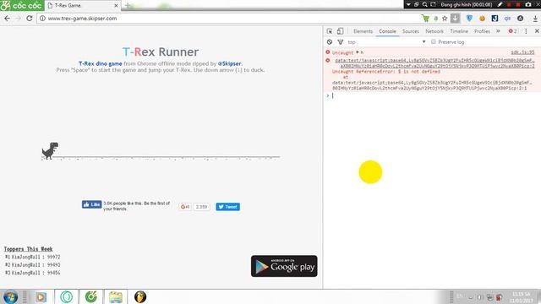Open the recorder toolbar dropdown arrow
This screenshot has width=541, height=304.
pyautogui.click(x=408, y=4)
